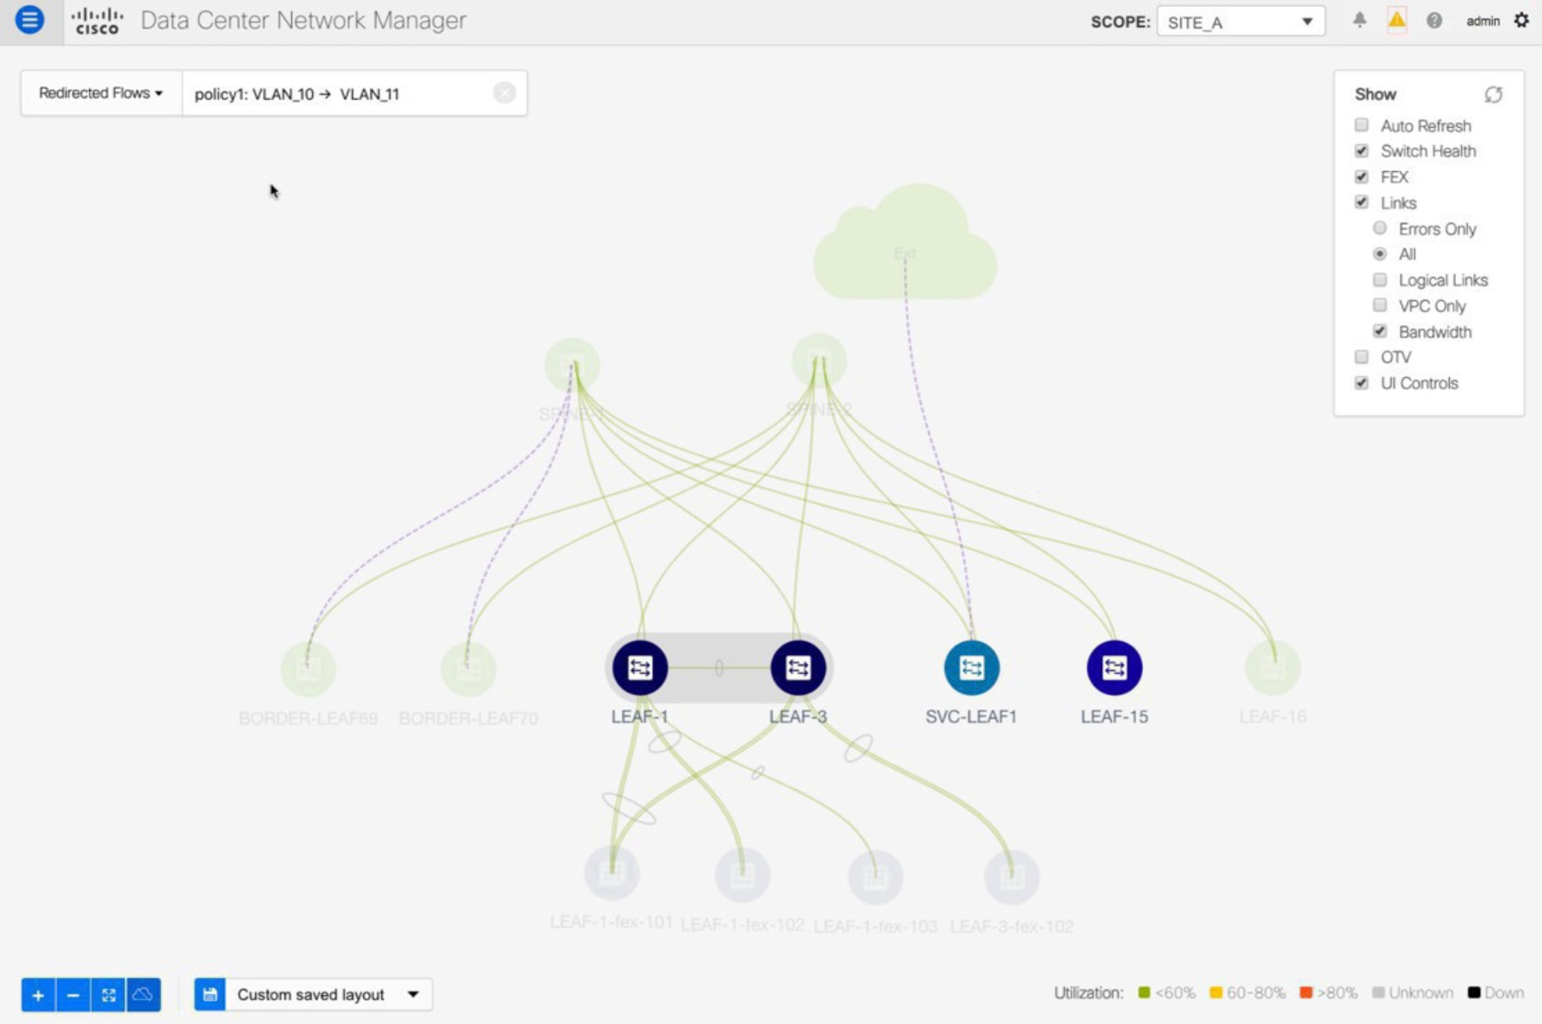The height and width of the screenshot is (1024, 1542).
Task: Fit the topology to the screen
Action: [x=108, y=994]
